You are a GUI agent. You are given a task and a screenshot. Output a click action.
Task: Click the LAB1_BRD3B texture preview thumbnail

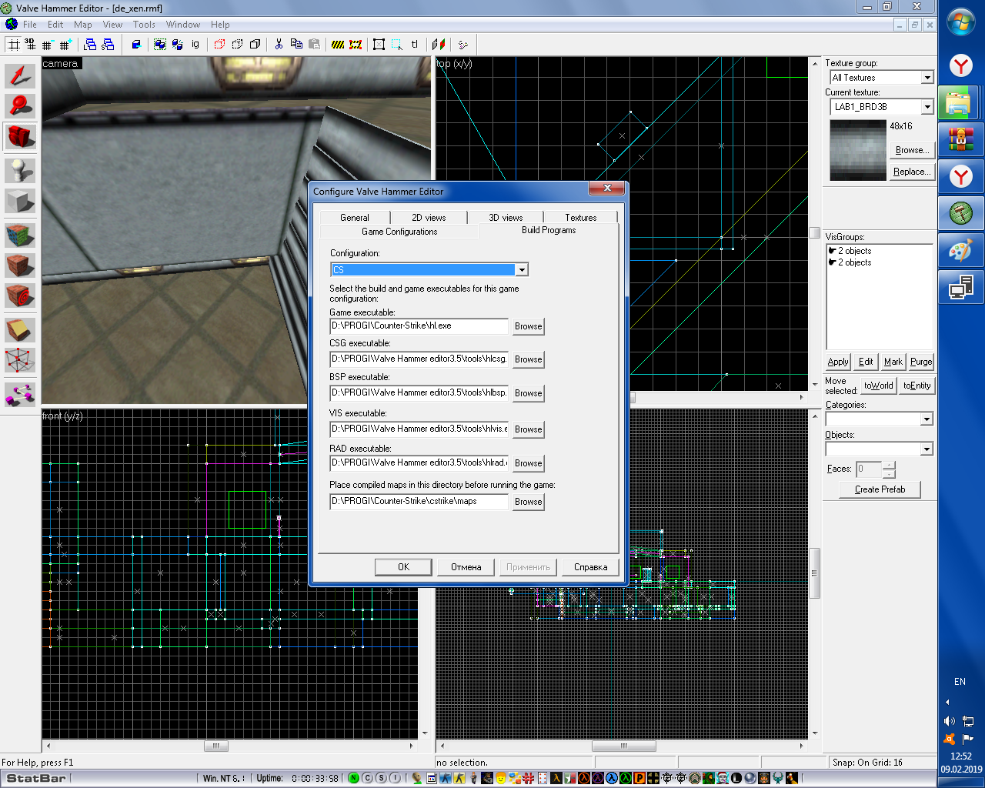858,150
